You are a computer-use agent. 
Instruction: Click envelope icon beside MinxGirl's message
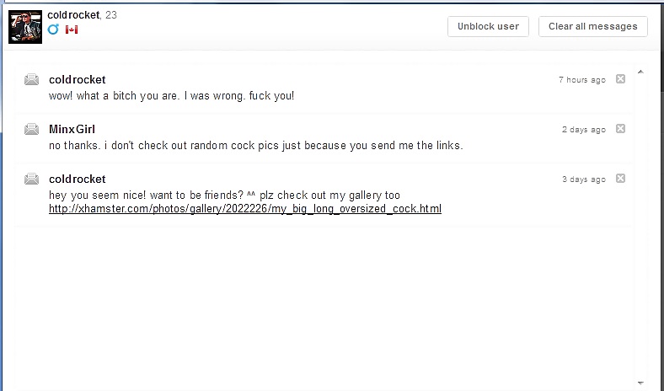point(31,129)
